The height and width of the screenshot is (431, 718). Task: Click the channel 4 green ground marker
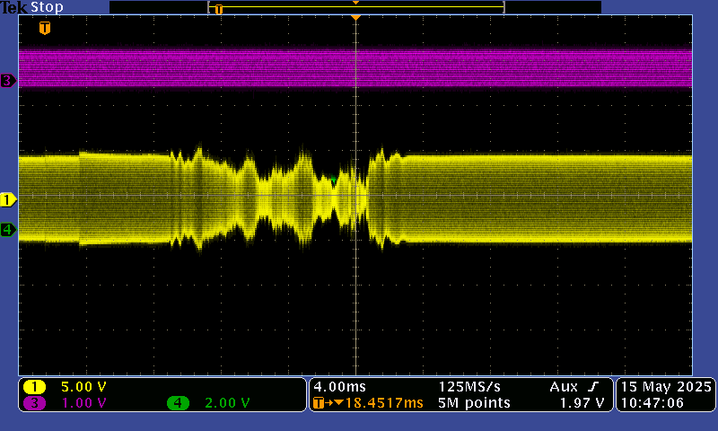point(8,230)
